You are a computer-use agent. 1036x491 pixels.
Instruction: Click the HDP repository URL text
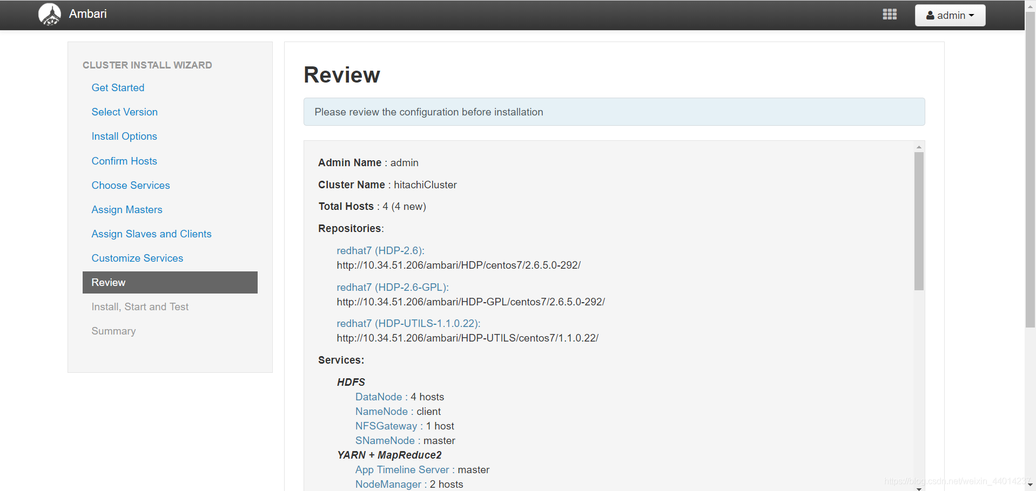459,265
